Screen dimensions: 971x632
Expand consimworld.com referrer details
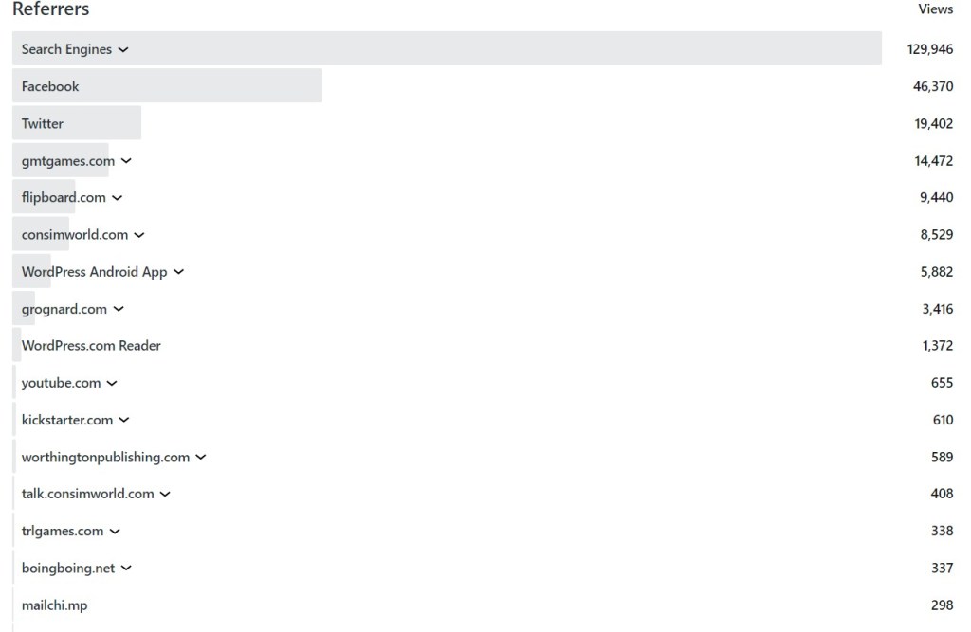[138, 235]
